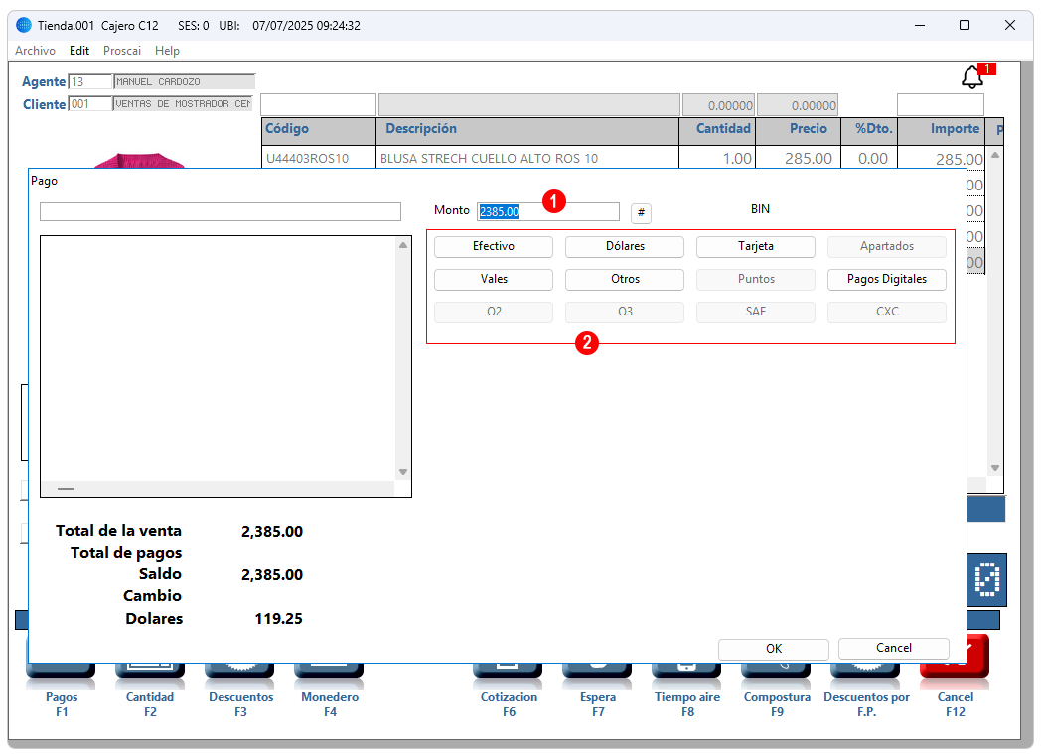Click scroll-down arrow of payment list
The image size is (1041, 755).
pos(403,472)
